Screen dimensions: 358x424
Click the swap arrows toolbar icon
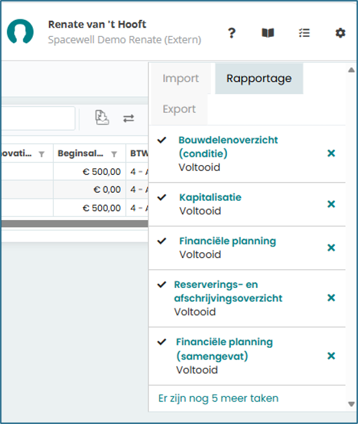pos(128,119)
